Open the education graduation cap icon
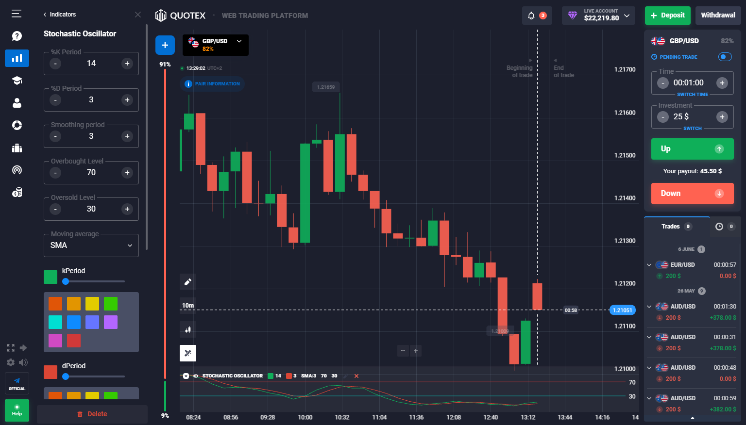This screenshot has height=425, width=746. [17, 81]
